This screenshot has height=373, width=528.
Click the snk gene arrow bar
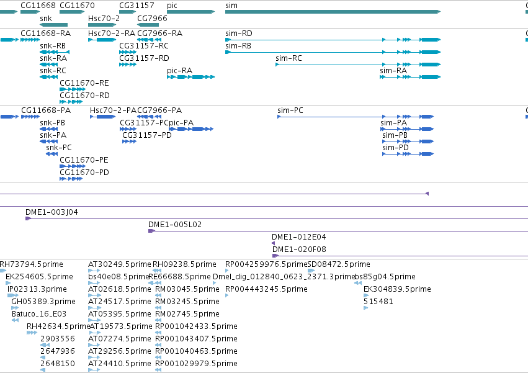53,25
